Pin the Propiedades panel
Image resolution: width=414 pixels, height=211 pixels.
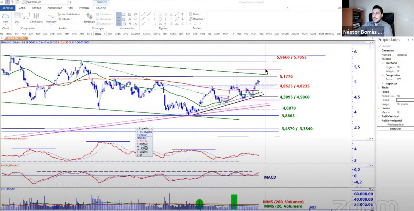(x=408, y=40)
